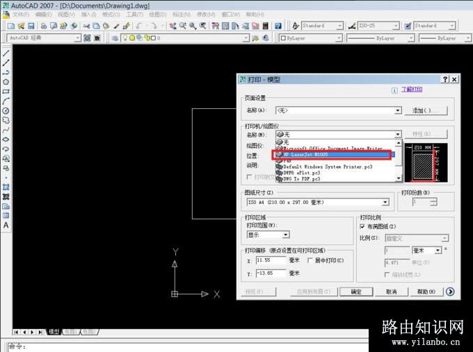The image size is (473, 352).
Task: Open the printer Name dropdown arrow
Action: click(x=398, y=134)
